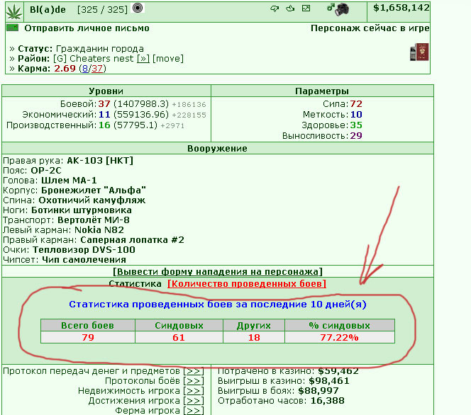471x415 pixels.
Task: Click karma value 2.69
Action: (x=65, y=69)
